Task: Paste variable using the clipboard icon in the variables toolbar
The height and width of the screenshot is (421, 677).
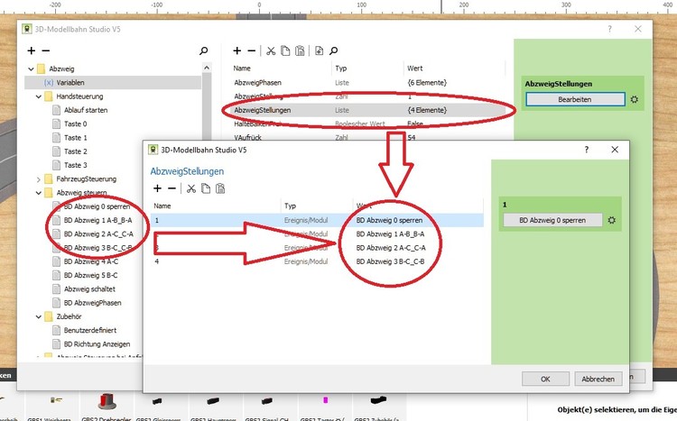Action: point(300,50)
